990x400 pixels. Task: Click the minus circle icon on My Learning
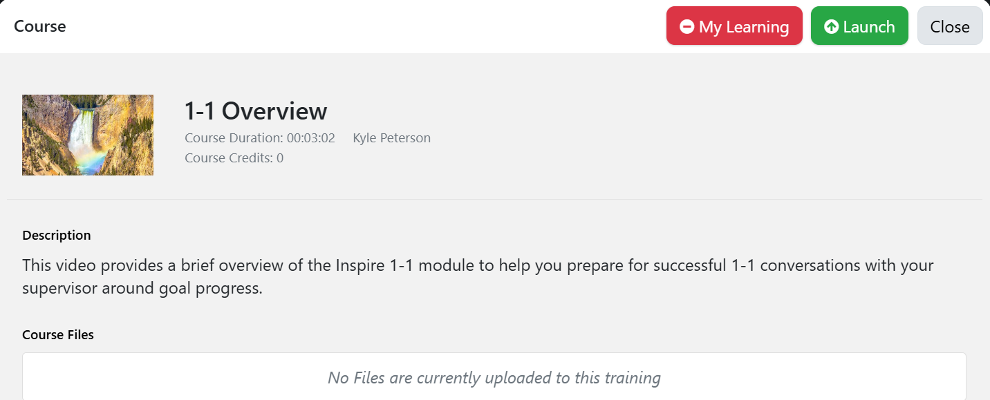687,27
